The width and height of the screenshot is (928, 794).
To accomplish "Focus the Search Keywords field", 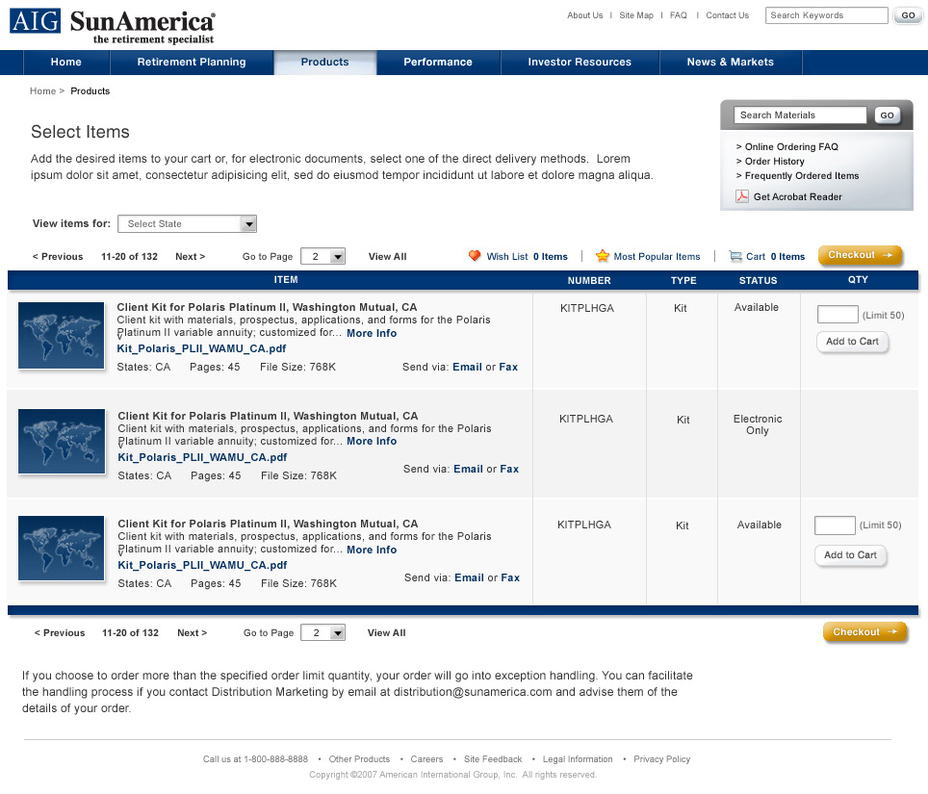I will [x=826, y=15].
